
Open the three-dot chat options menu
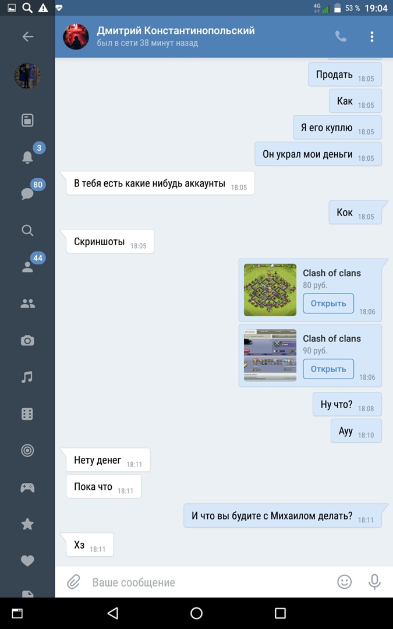point(371,37)
